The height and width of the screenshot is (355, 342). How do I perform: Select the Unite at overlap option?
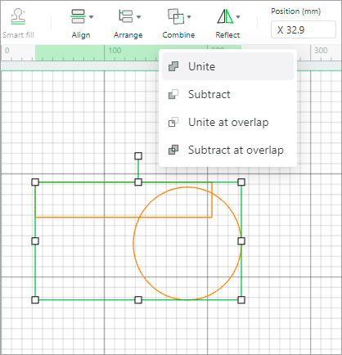pyautogui.click(x=227, y=122)
